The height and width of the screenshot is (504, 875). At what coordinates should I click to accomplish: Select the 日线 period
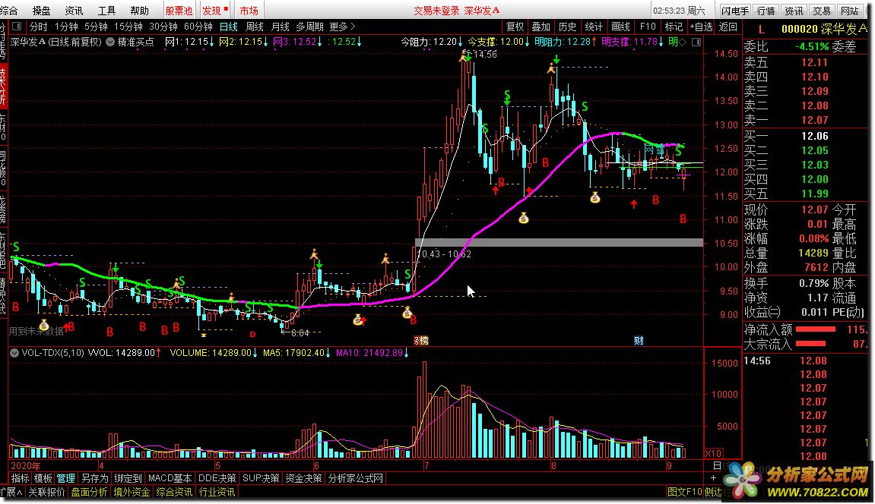click(228, 26)
